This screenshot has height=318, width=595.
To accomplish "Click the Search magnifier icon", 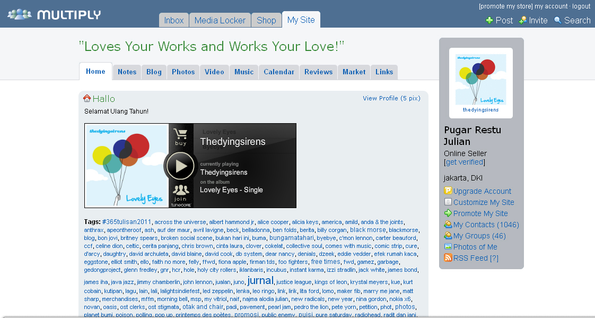I will pyautogui.click(x=557, y=20).
